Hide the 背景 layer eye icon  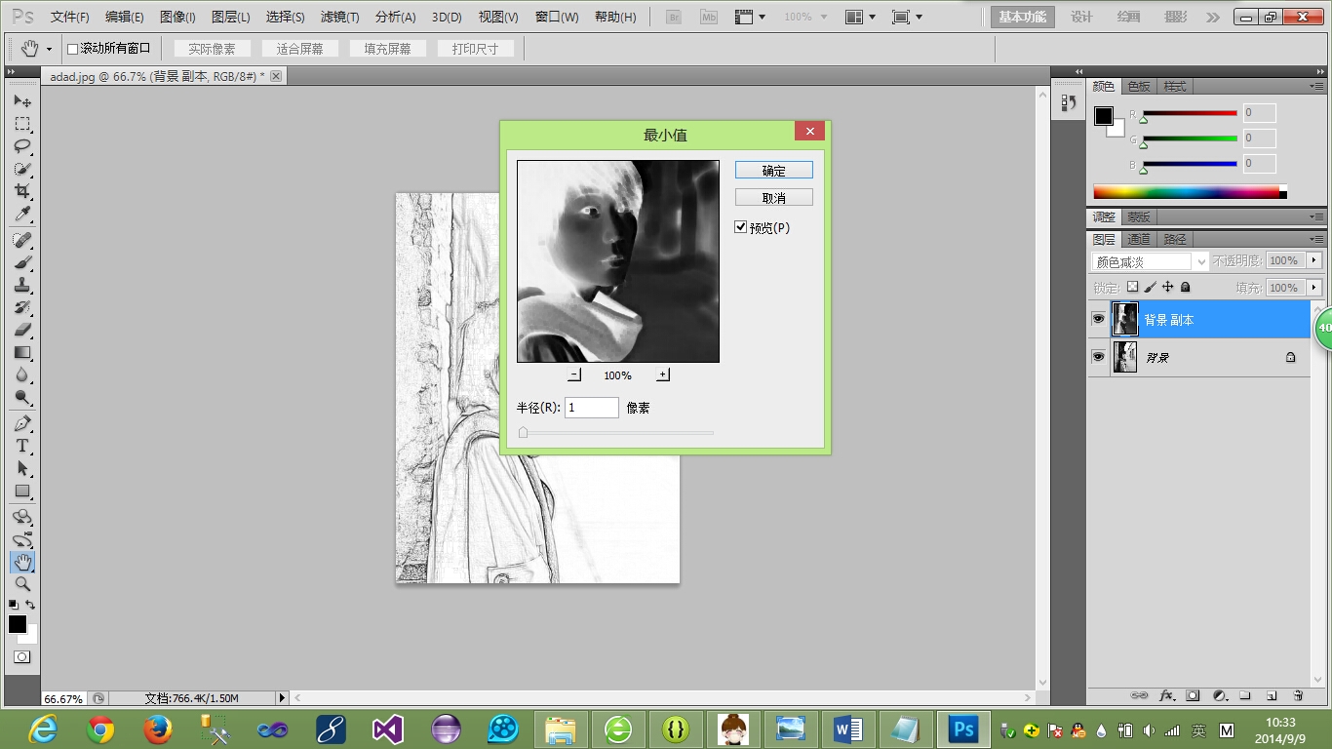click(x=1098, y=357)
